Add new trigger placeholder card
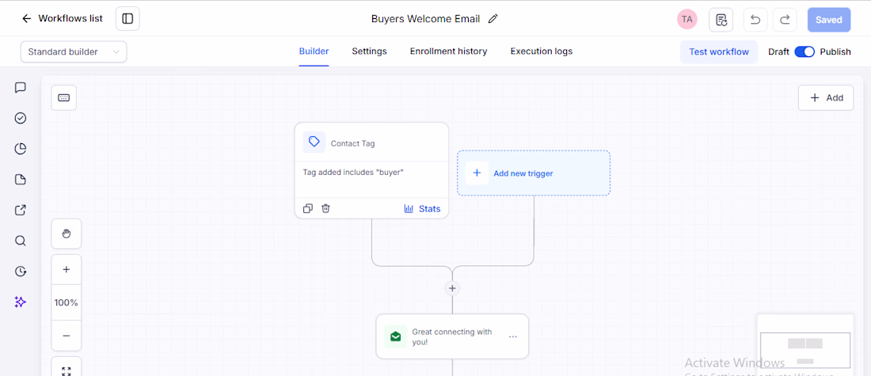The image size is (871, 376). (534, 173)
